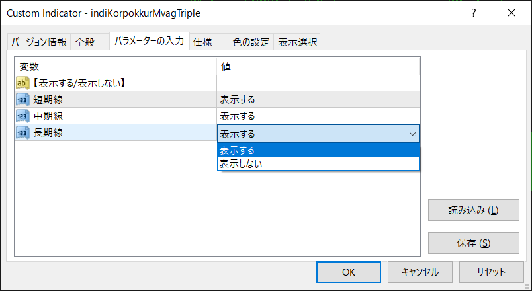Switch to the バージョン情報 tab
The image size is (532, 291).
coord(38,42)
